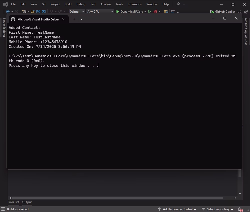Viewport: 250px width, 212px height.
Task: Click Select Repository button
Action: (x=217, y=209)
